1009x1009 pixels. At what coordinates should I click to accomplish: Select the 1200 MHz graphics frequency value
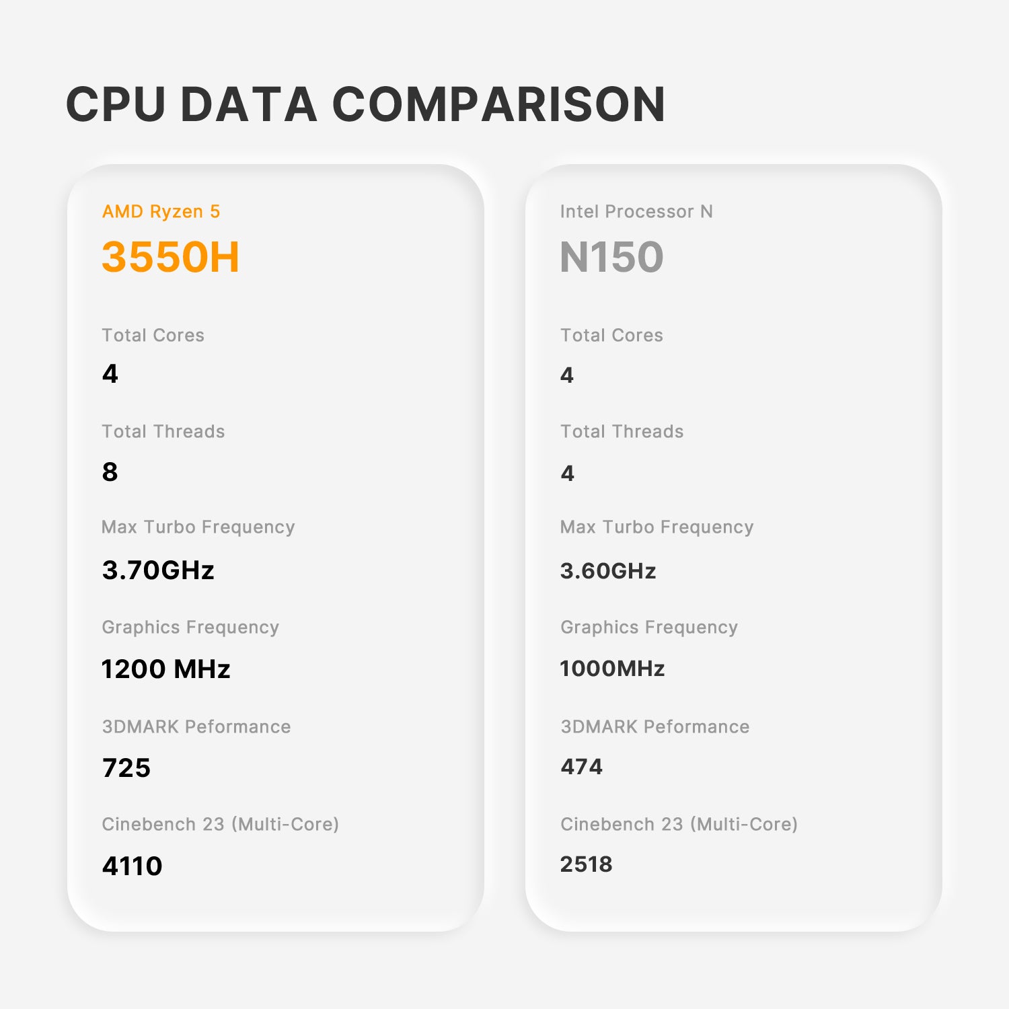click(165, 669)
